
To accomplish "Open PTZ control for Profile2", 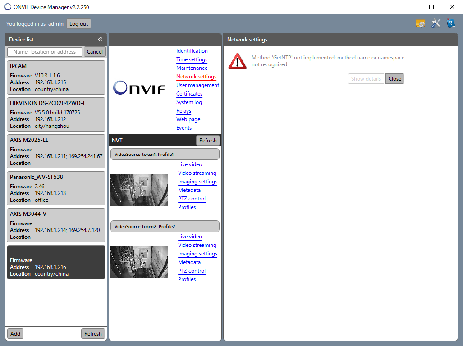I will click(192, 271).
